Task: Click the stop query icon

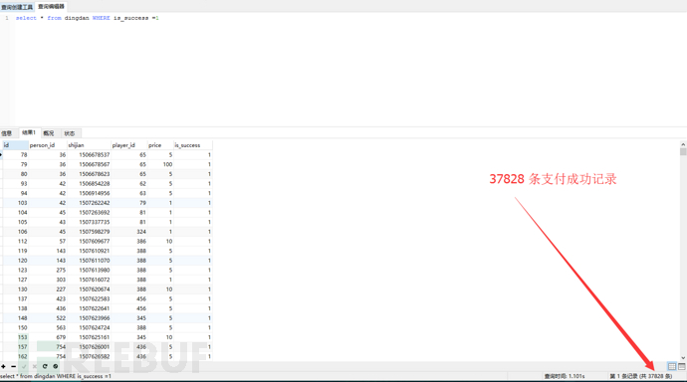Action: (55, 366)
